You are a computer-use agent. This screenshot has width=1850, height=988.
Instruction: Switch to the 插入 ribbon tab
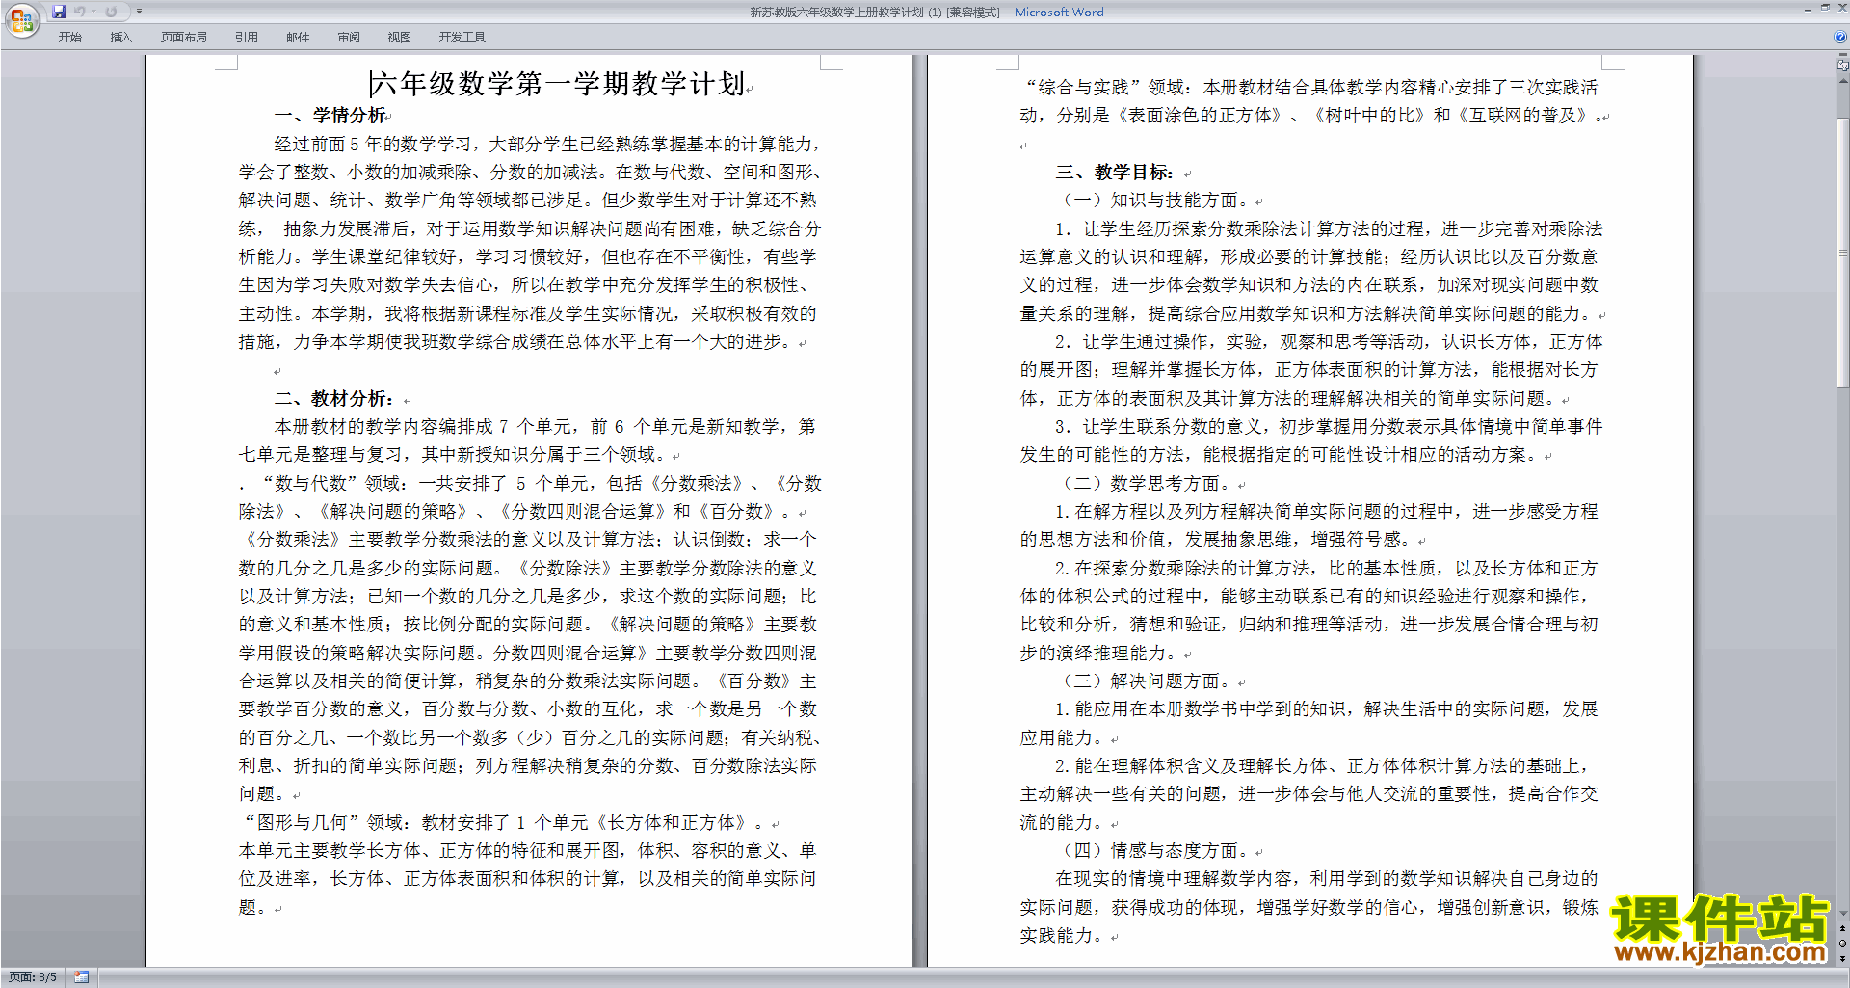coord(120,37)
